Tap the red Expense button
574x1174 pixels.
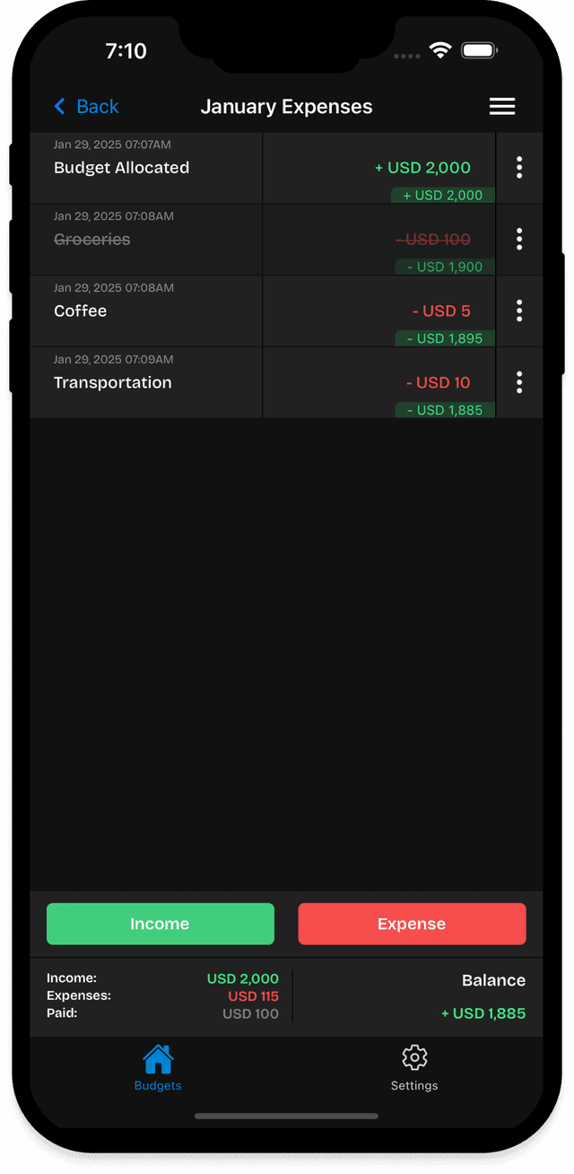[412, 924]
